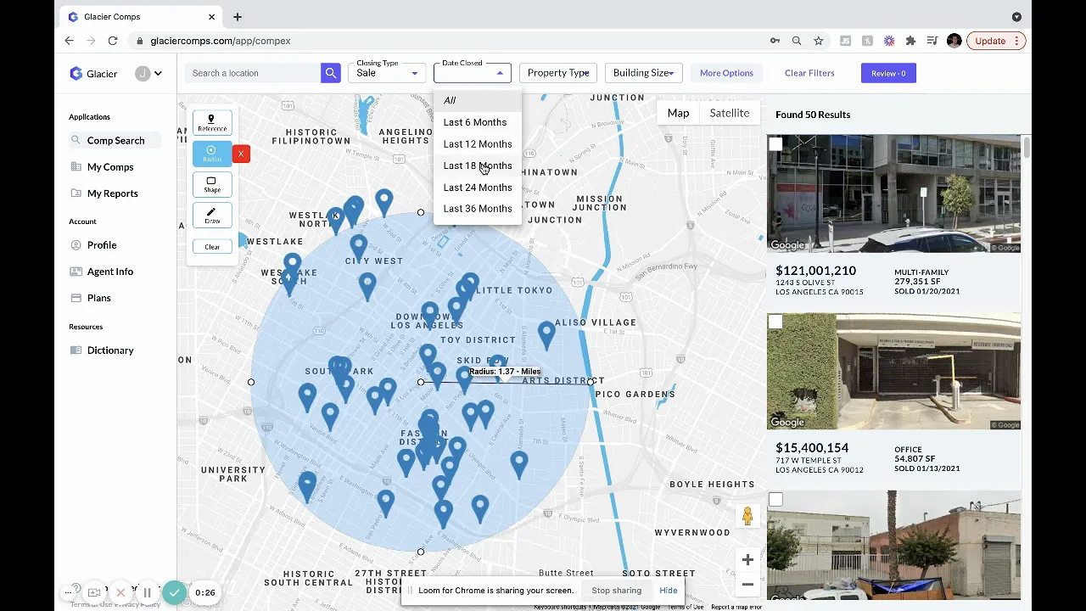Open the Chrome three-dot menu

(1016, 41)
